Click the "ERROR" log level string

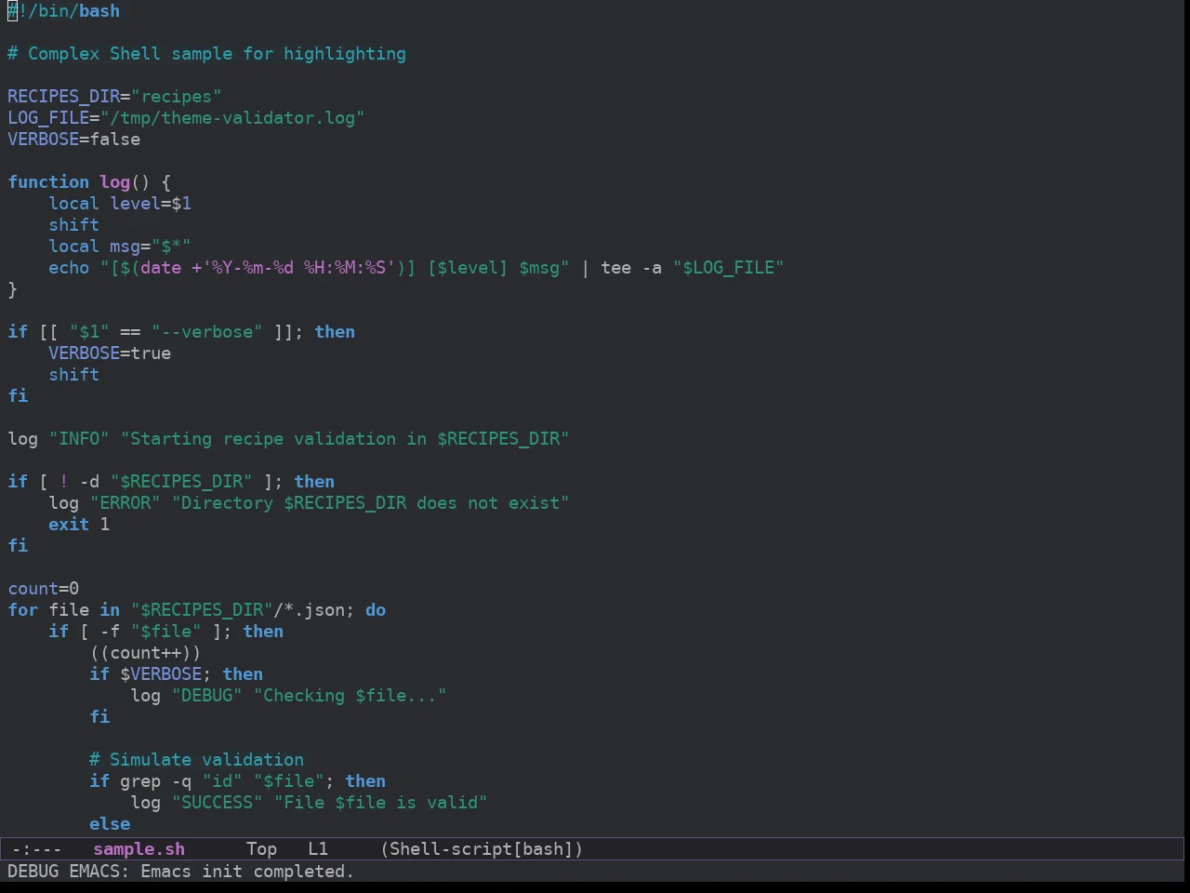point(126,503)
